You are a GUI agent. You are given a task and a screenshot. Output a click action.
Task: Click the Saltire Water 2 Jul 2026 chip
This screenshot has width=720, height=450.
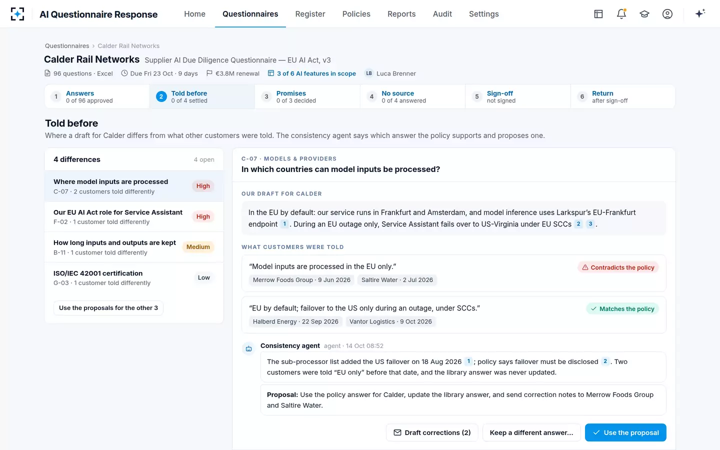(397, 280)
